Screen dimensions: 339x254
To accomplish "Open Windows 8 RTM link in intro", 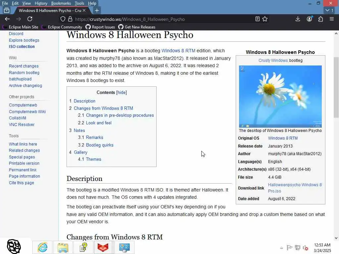I will click(178, 51).
